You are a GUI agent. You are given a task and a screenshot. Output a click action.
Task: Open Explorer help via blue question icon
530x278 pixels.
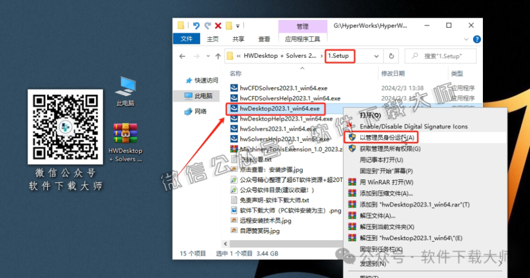pyautogui.click(x=477, y=39)
